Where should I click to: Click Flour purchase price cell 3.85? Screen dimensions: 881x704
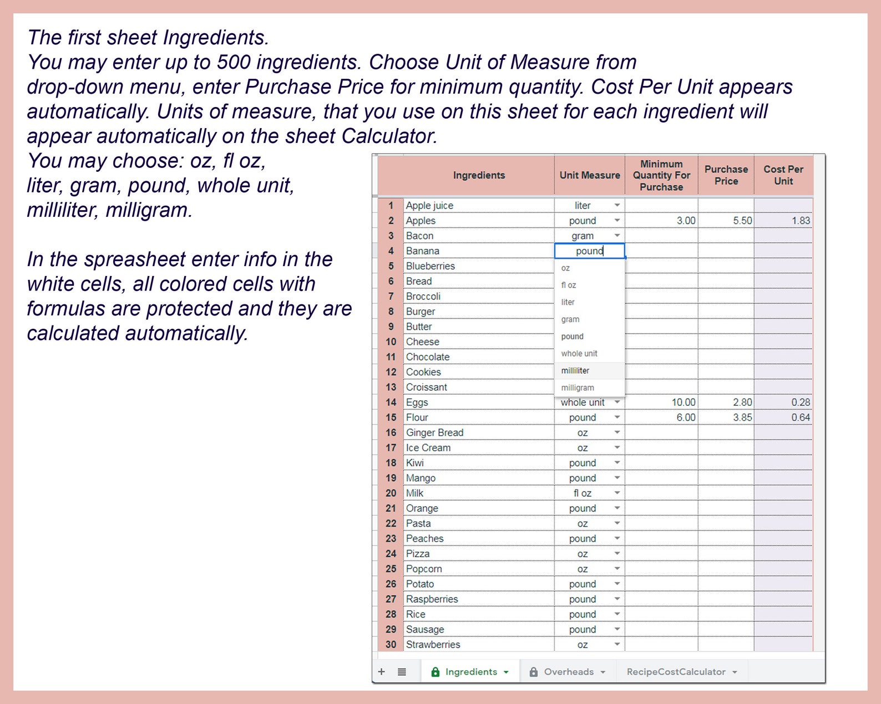click(726, 417)
